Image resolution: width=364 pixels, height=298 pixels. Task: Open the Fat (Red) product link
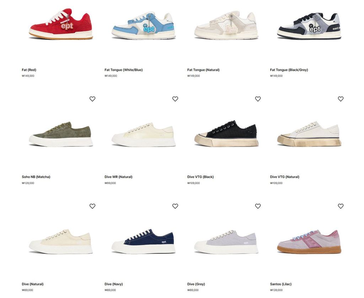coord(29,70)
